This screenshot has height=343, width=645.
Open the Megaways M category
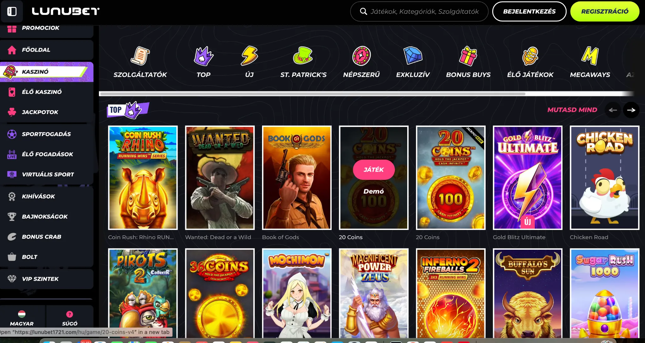click(x=590, y=56)
